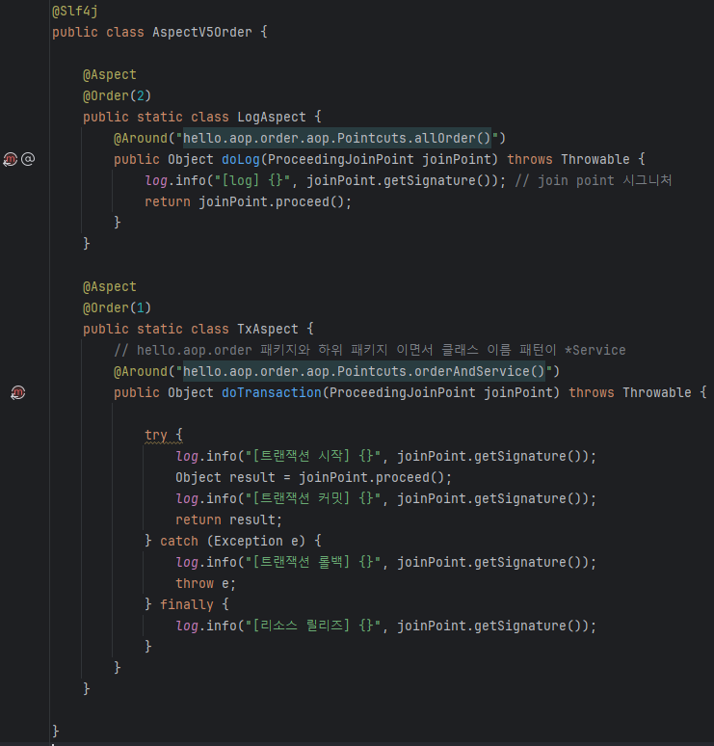Viewport: 714px width, 746px height.
Task: Select the LogAspect class name
Action: pyautogui.click(x=272, y=117)
